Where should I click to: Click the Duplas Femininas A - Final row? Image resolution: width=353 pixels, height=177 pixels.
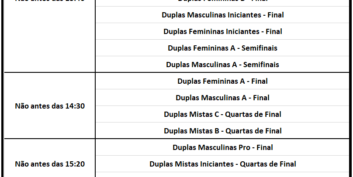(x=222, y=81)
